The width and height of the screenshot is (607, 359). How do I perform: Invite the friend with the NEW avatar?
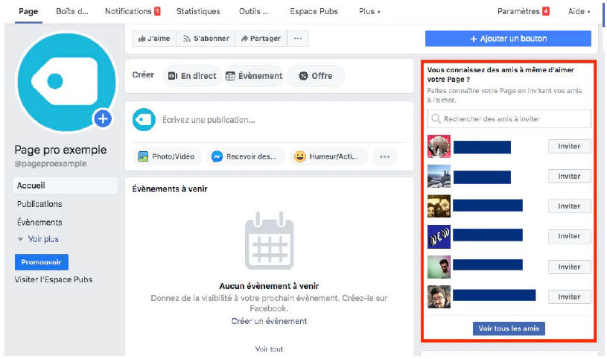pyautogui.click(x=569, y=236)
